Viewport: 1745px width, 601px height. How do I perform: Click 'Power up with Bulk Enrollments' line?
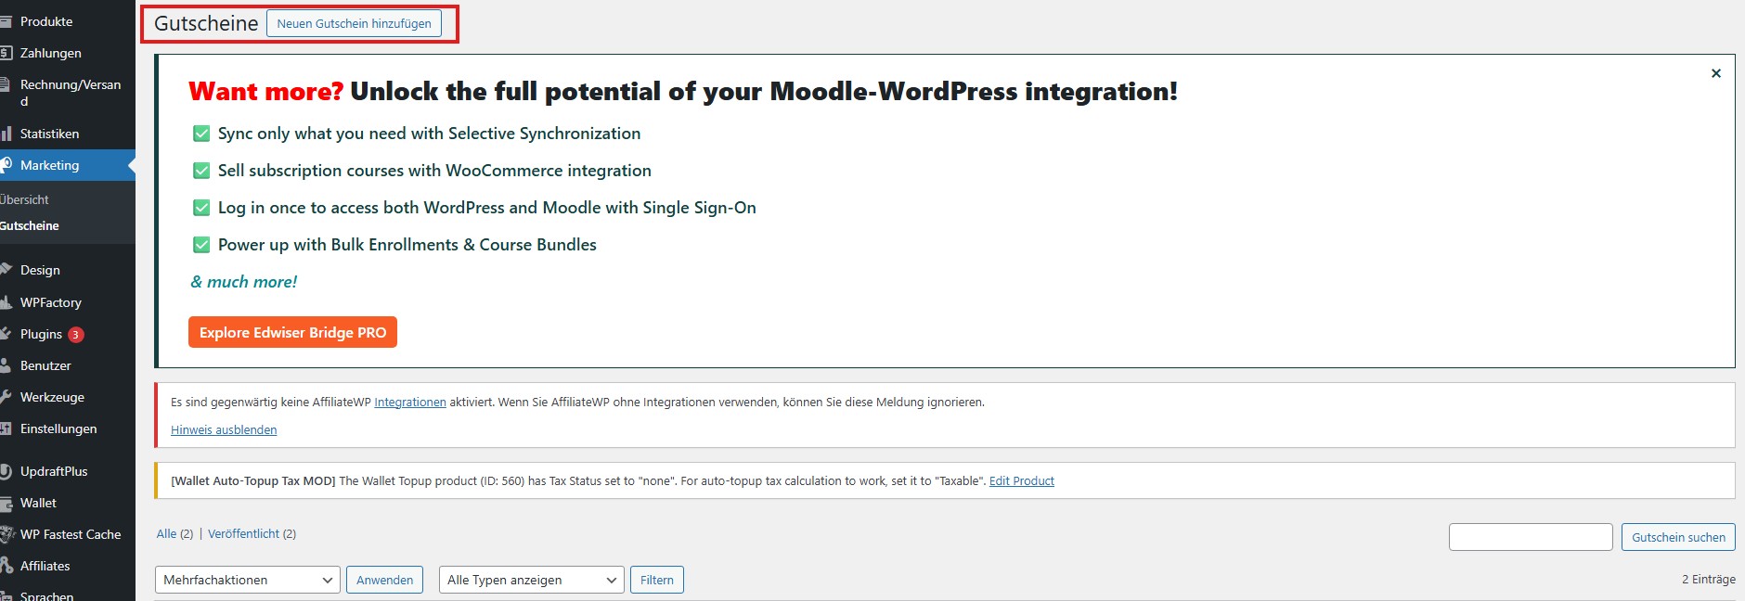[x=407, y=245]
